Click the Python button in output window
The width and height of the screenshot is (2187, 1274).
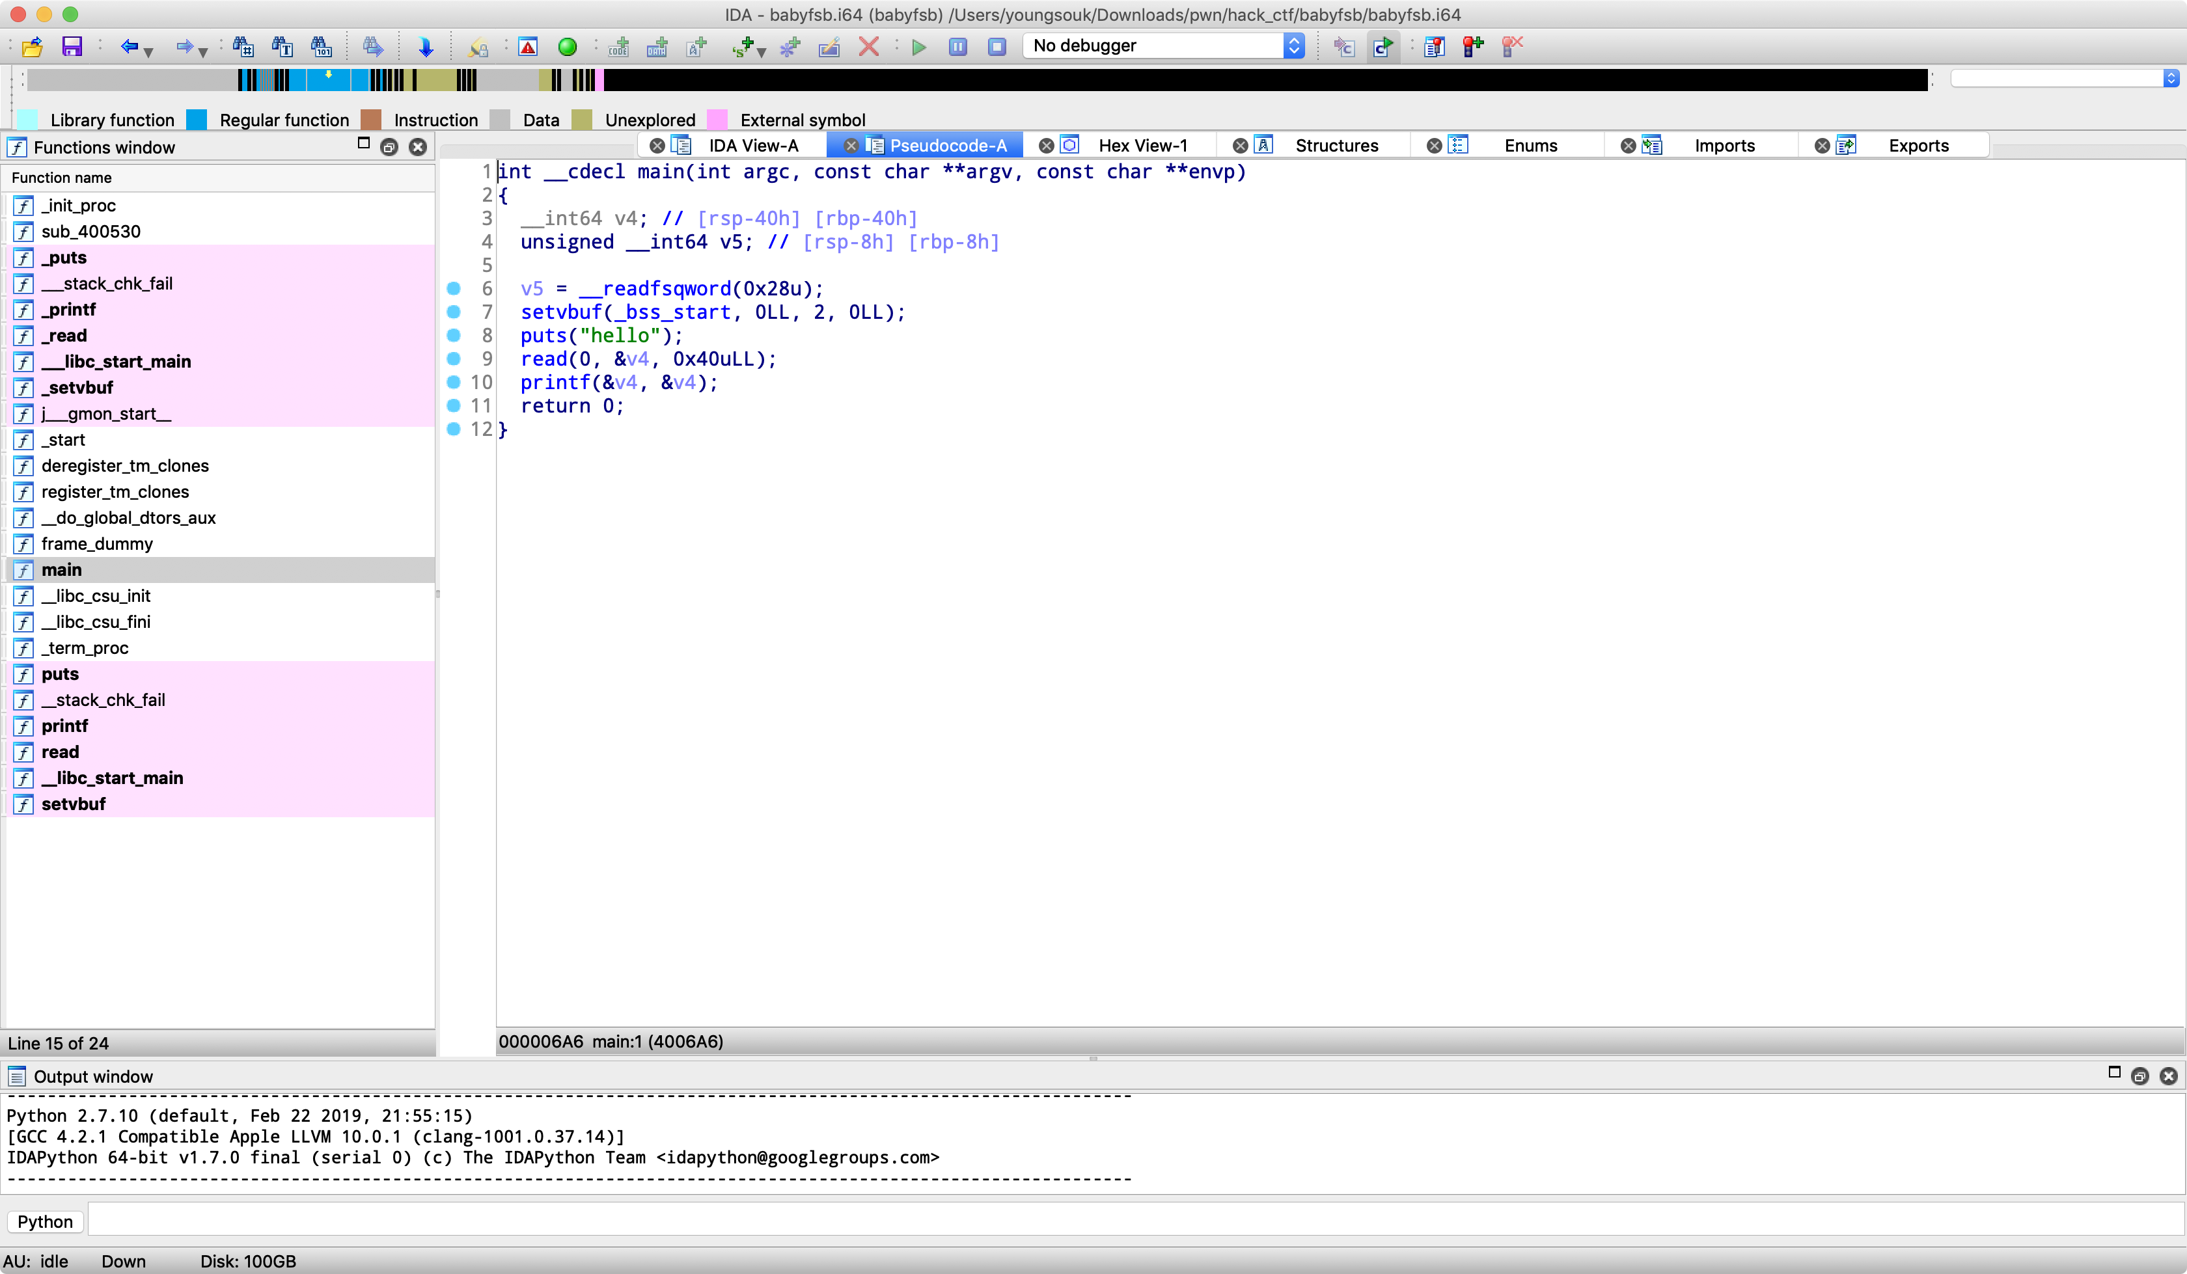click(45, 1222)
